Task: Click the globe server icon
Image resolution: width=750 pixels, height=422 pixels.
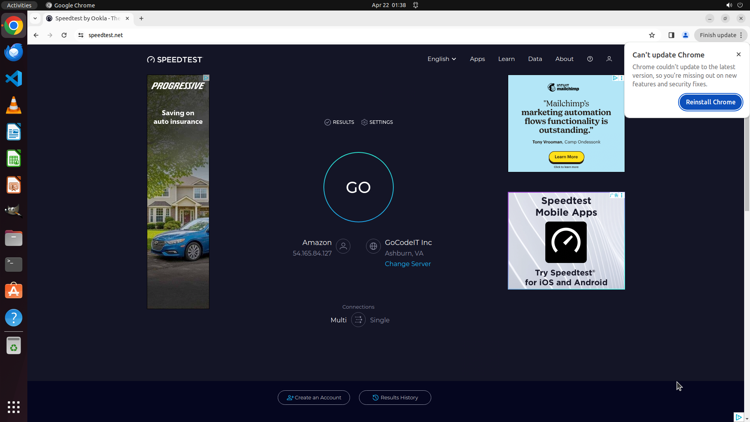Action: pos(373,246)
